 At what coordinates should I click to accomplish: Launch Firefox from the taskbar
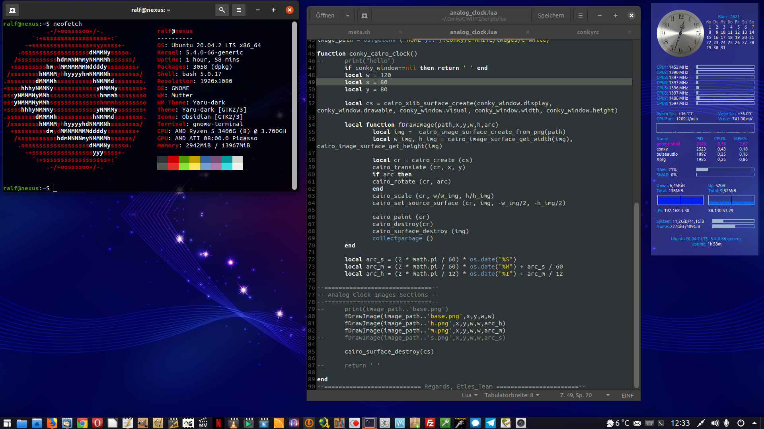tap(52, 423)
